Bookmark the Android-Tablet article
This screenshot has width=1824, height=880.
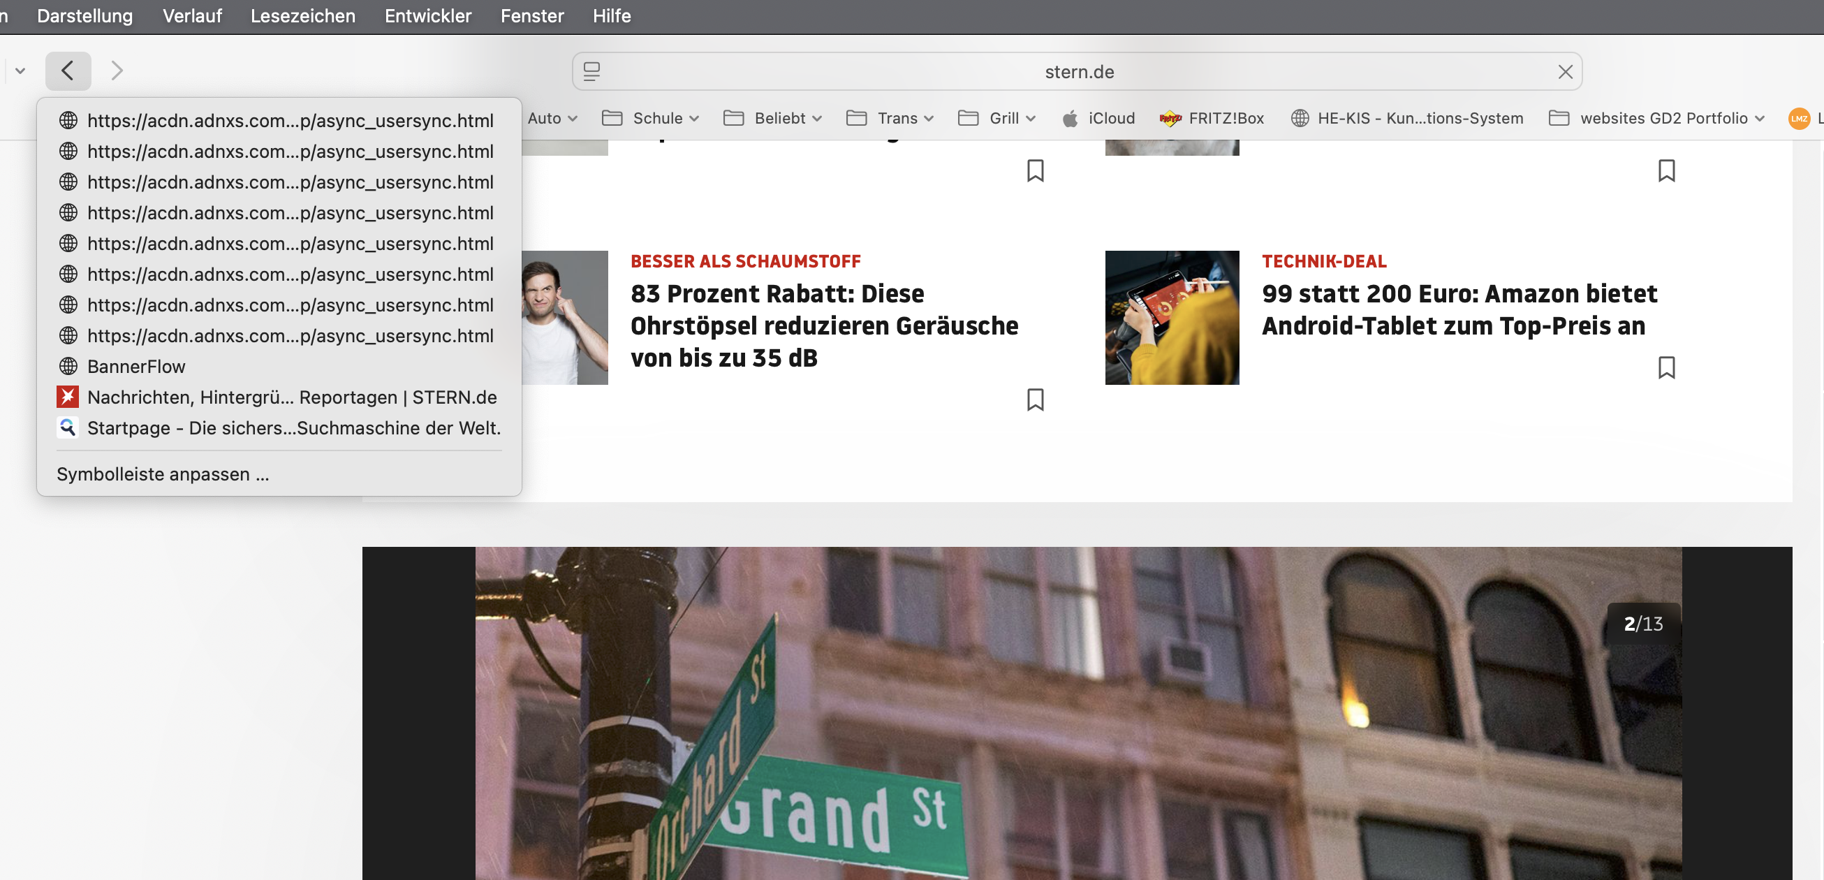tap(1667, 367)
